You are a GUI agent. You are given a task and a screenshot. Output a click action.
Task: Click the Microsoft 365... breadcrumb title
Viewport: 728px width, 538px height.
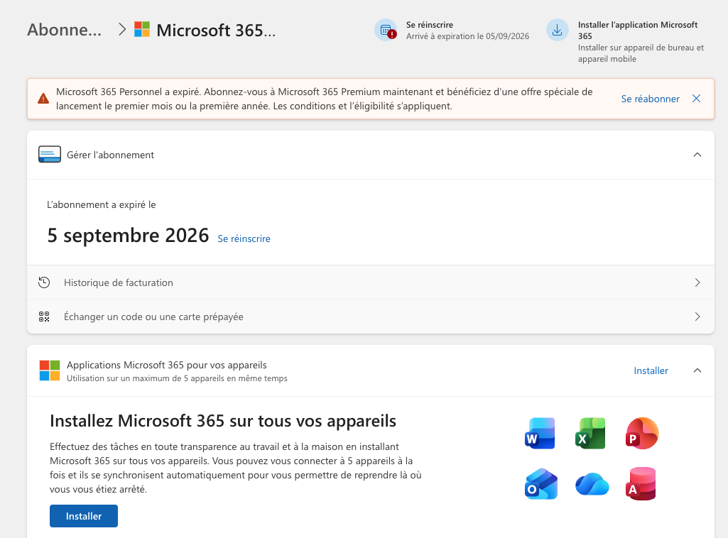pyautogui.click(x=216, y=30)
